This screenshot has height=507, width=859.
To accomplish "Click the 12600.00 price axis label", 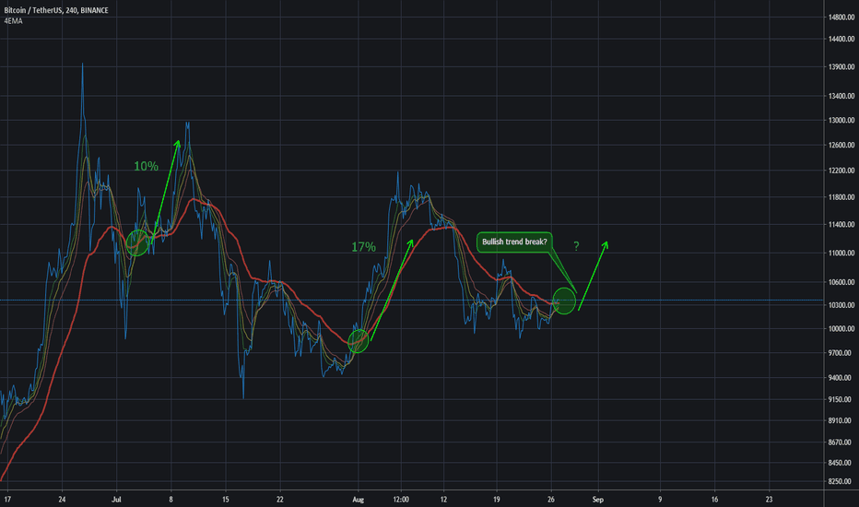I will (x=841, y=146).
